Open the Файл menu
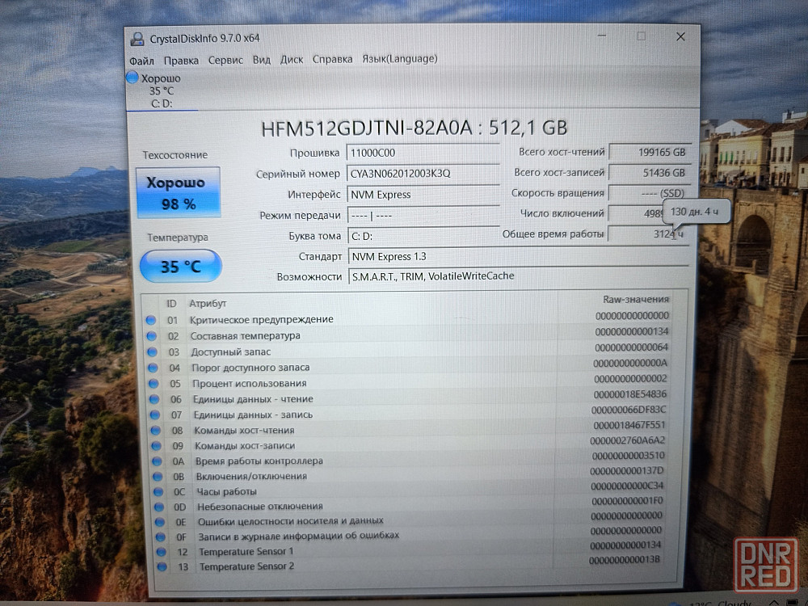 pyautogui.click(x=141, y=60)
